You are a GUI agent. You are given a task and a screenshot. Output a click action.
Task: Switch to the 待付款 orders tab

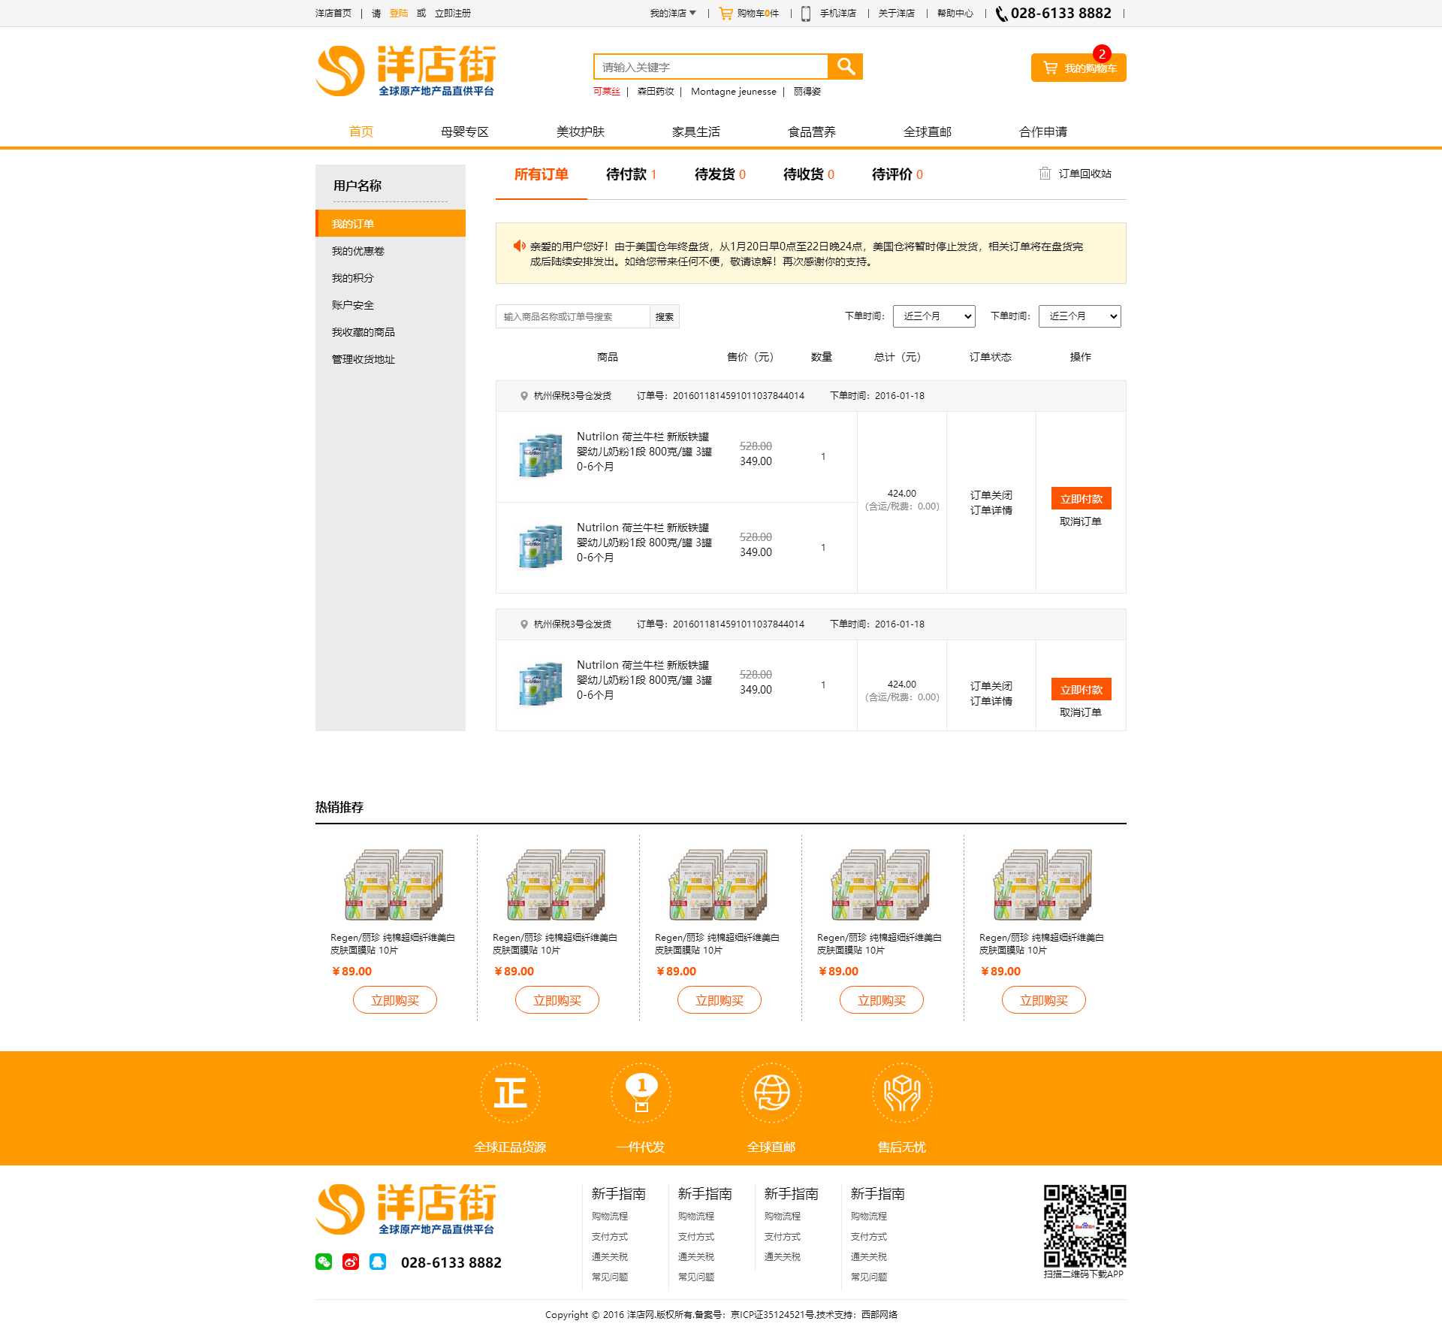coord(631,174)
